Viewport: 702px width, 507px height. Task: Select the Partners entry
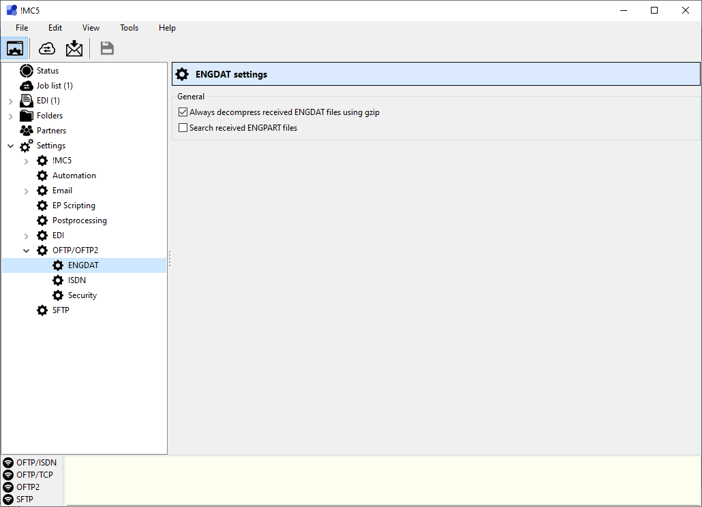(x=52, y=131)
